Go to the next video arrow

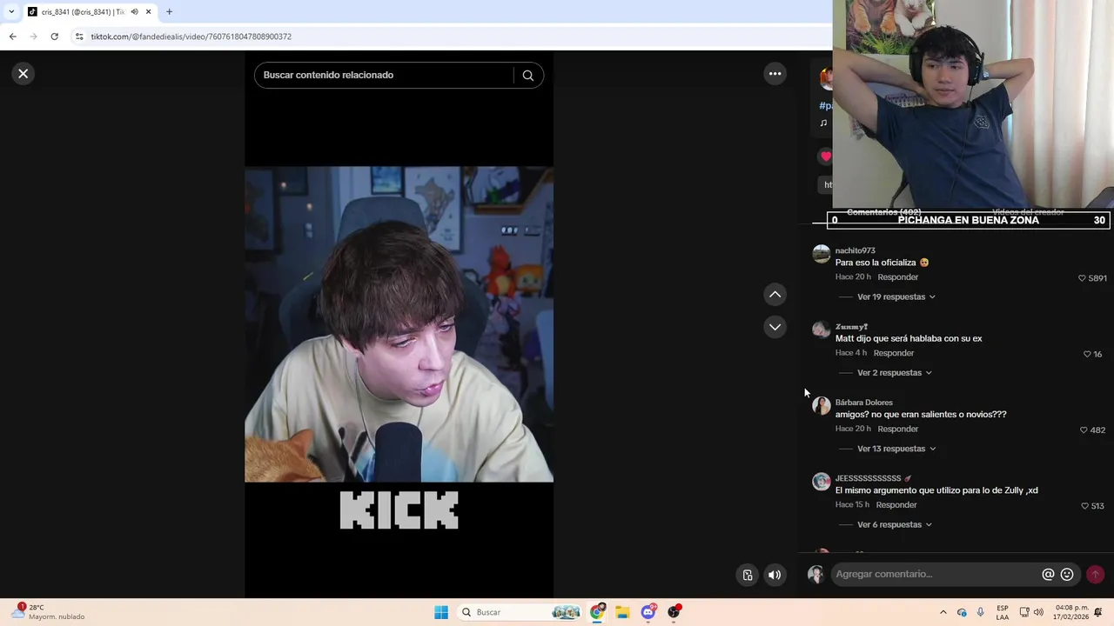coord(775,327)
